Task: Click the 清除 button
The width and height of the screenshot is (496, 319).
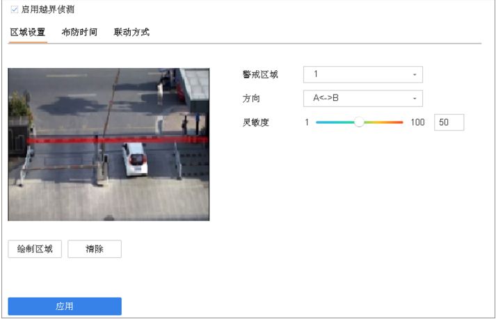Action: (x=95, y=250)
